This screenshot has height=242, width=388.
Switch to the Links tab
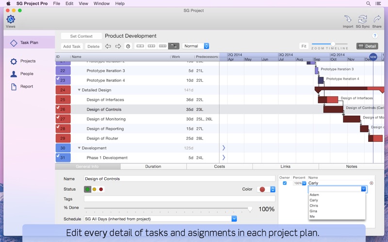(285, 166)
